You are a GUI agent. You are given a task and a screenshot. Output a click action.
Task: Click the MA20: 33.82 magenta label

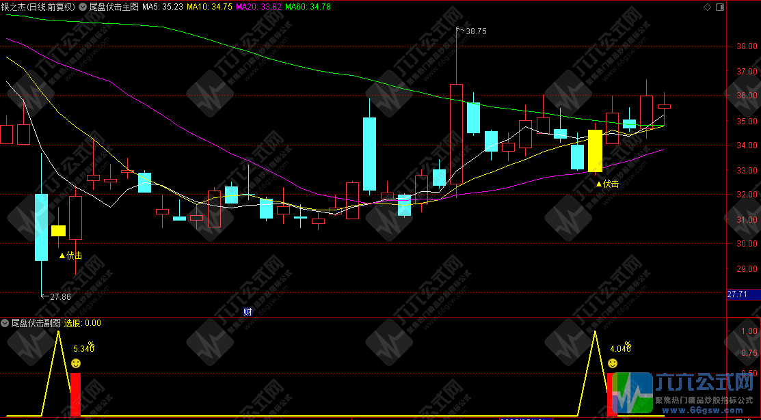[x=257, y=6]
